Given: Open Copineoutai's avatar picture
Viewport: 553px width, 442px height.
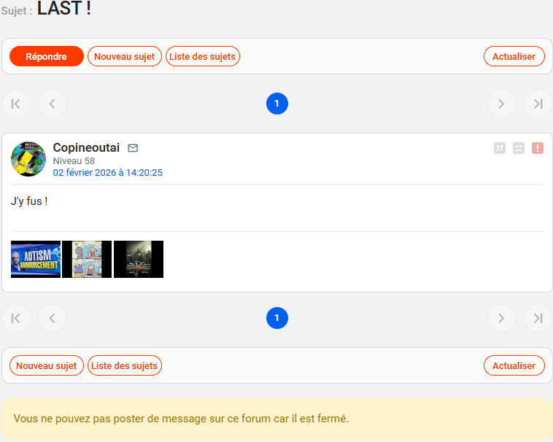Looking at the screenshot, I should 28,158.
